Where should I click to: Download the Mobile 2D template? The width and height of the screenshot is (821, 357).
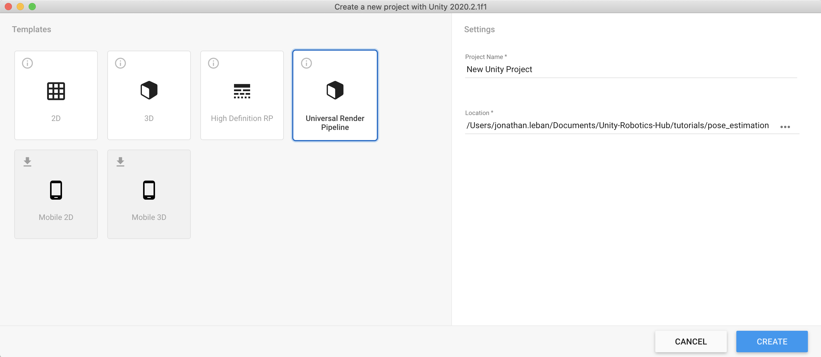27,162
